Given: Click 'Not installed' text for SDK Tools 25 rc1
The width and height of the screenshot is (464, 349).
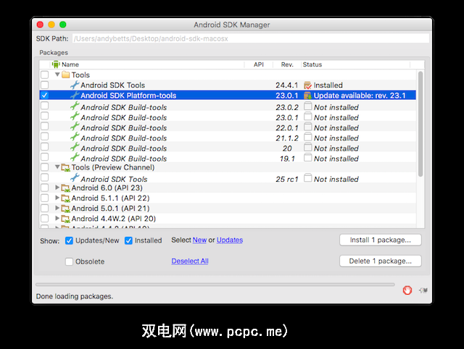Looking at the screenshot, I should point(336,179).
